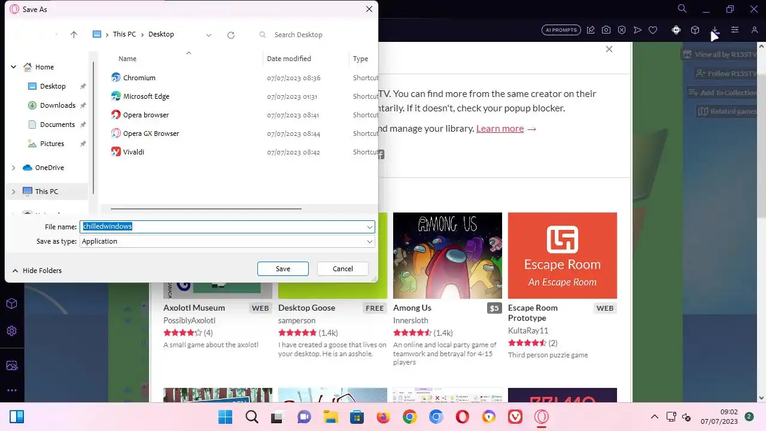Open the Opera sidebar image gallery icon
Viewport: 766px width, 431px height.
coord(11,365)
